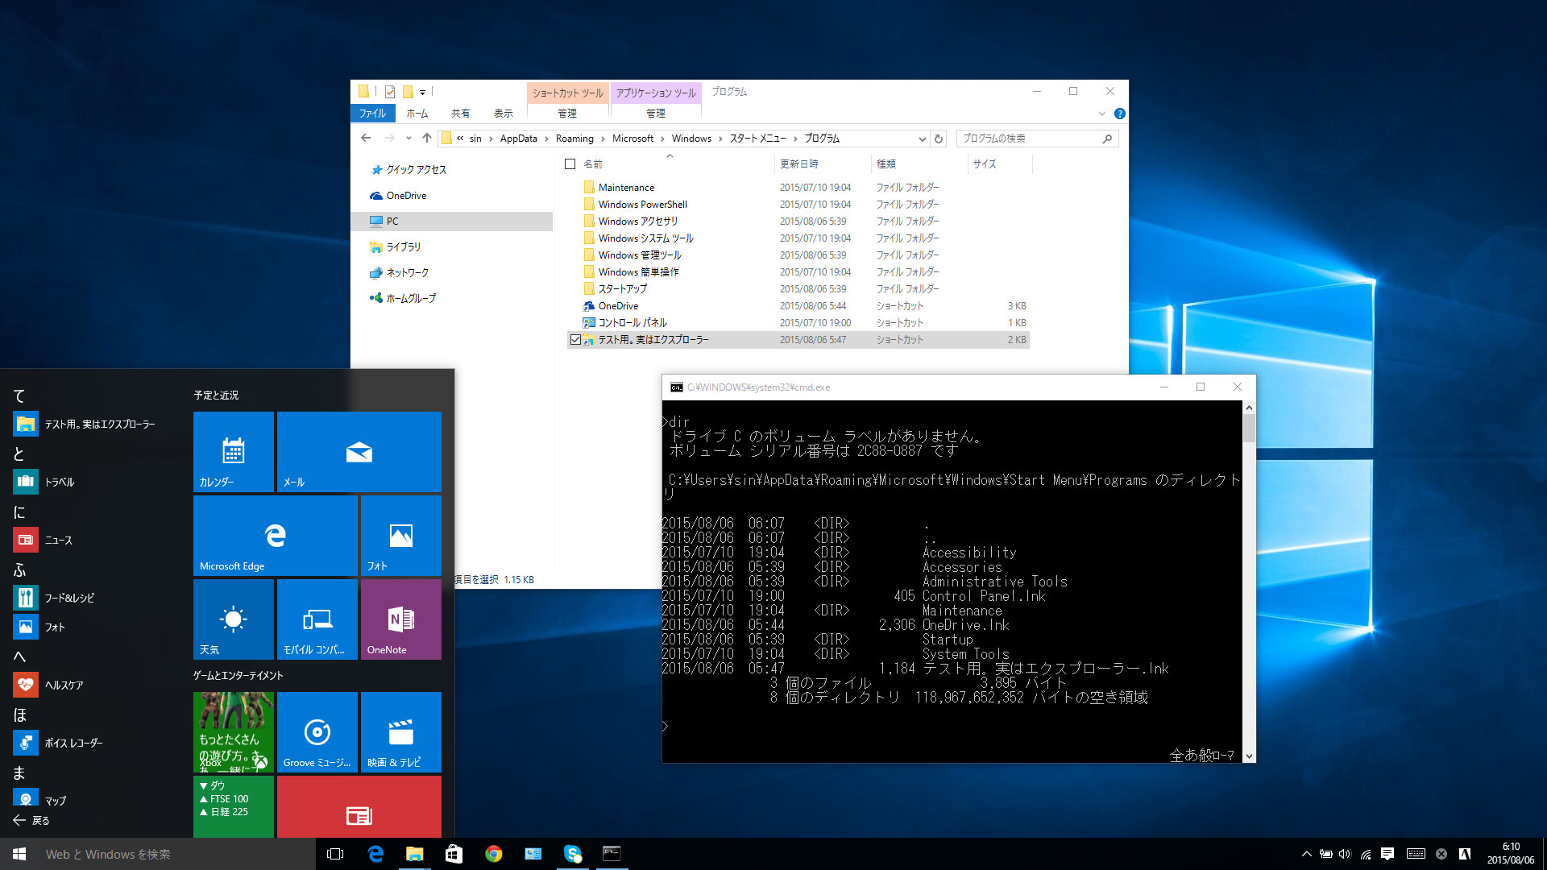Expand the Explorer ribbon chevron
The width and height of the screenshot is (1547, 870).
(x=1102, y=114)
